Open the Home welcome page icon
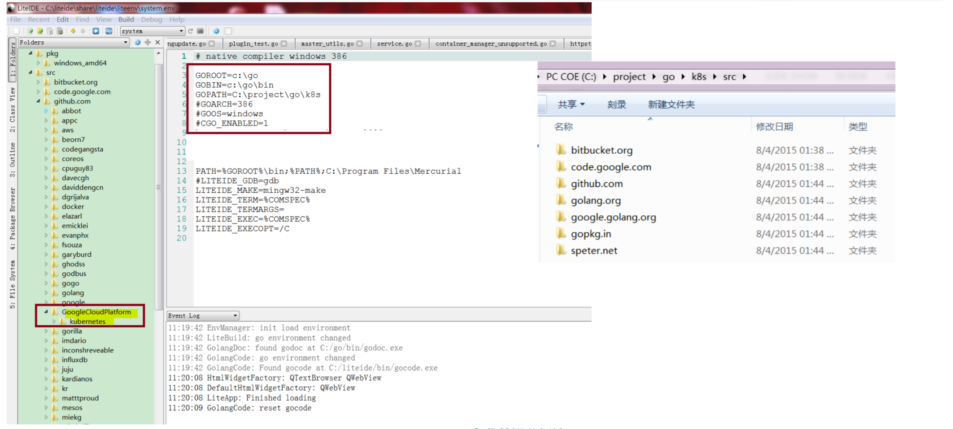 pyautogui.click(x=96, y=31)
